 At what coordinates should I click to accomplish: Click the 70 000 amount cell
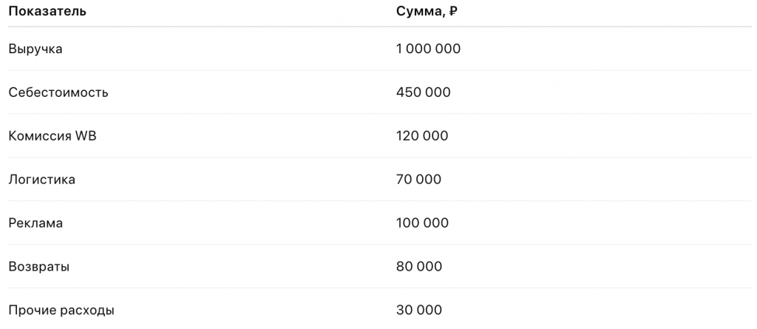coord(418,180)
